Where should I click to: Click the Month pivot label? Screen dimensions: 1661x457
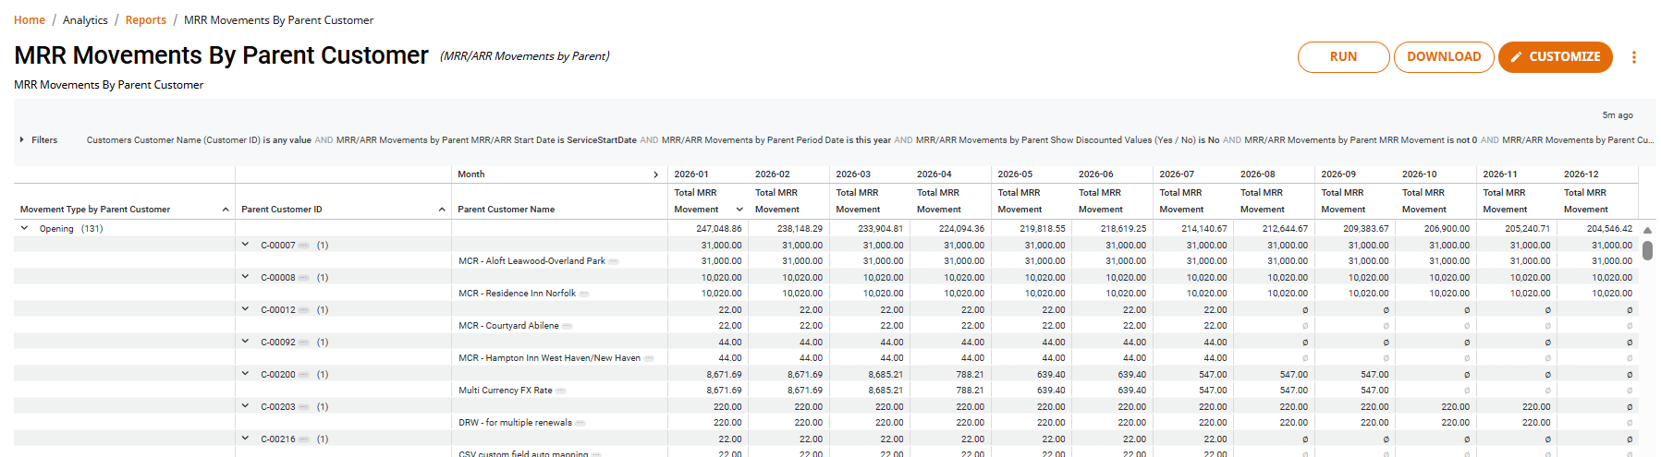click(x=471, y=174)
